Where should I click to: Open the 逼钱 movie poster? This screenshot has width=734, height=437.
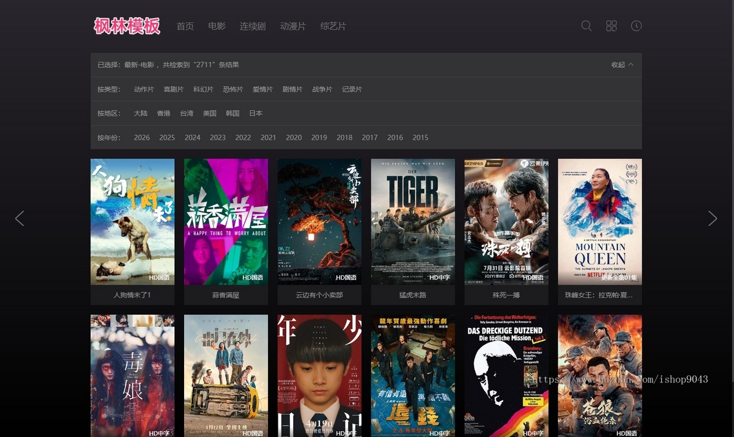coord(413,376)
